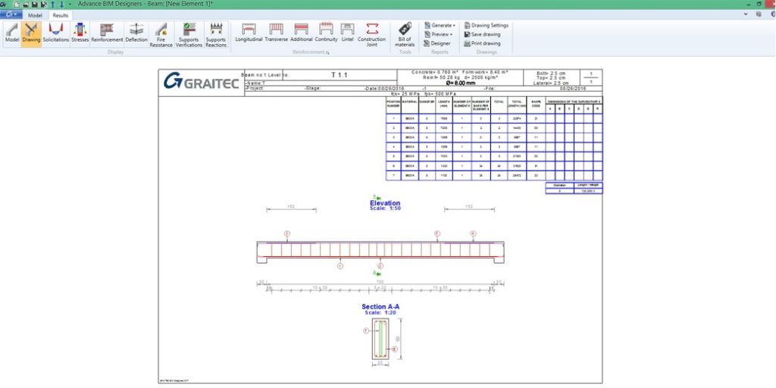Viewport: 776px width, 388px height.
Task: Click Save drawing
Action: click(482, 34)
